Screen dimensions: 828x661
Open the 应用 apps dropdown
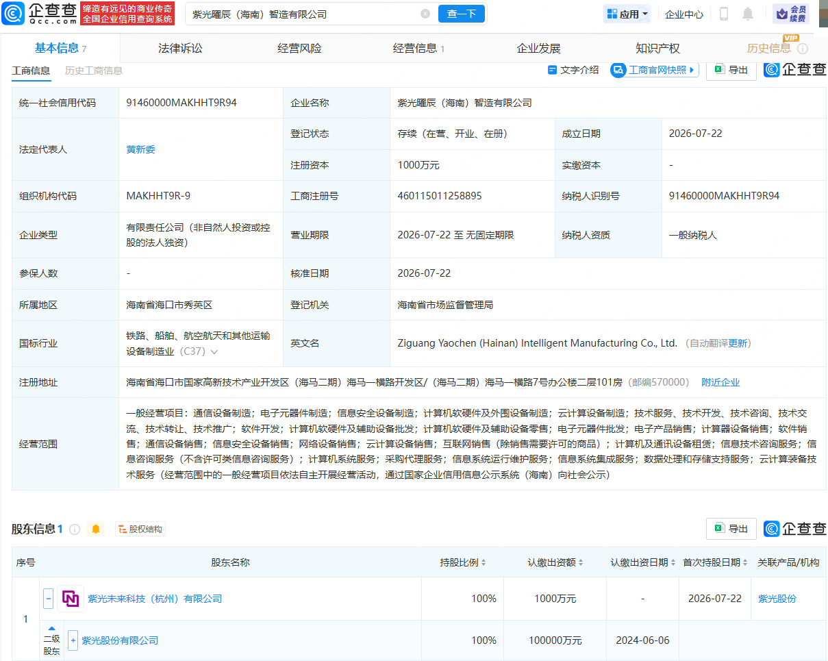click(x=627, y=14)
